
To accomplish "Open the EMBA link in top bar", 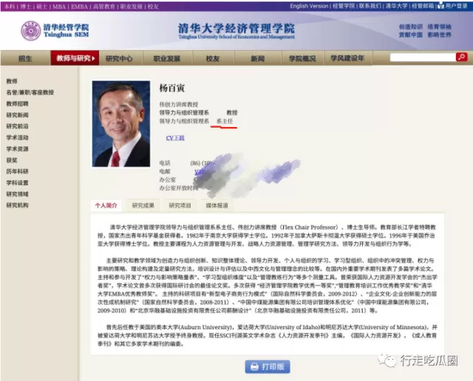I will tap(79, 7).
